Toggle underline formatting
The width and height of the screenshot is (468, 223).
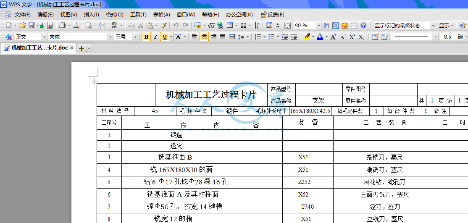click(164, 37)
